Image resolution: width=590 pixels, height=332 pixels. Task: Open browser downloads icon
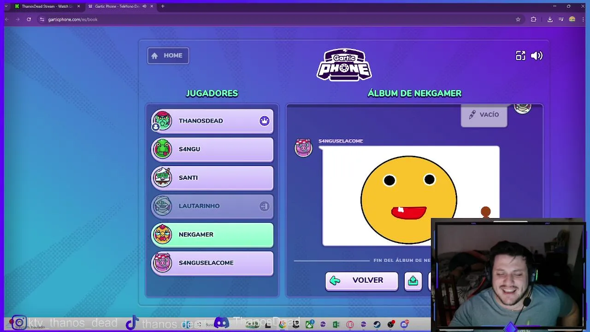coord(550,19)
